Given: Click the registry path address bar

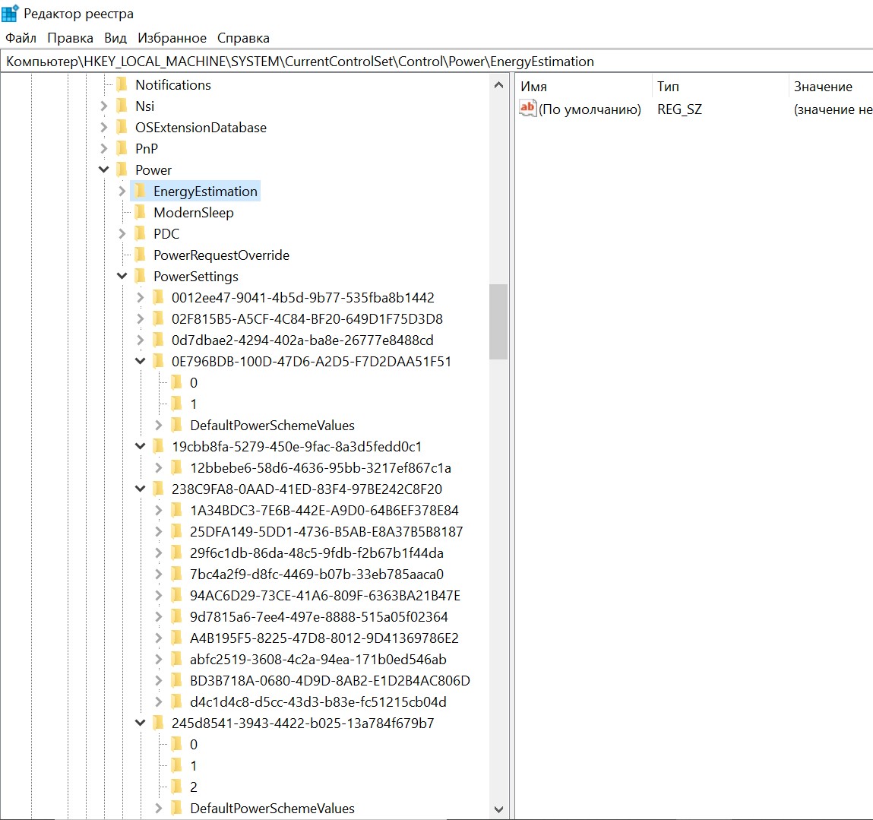Looking at the screenshot, I should click(x=436, y=62).
